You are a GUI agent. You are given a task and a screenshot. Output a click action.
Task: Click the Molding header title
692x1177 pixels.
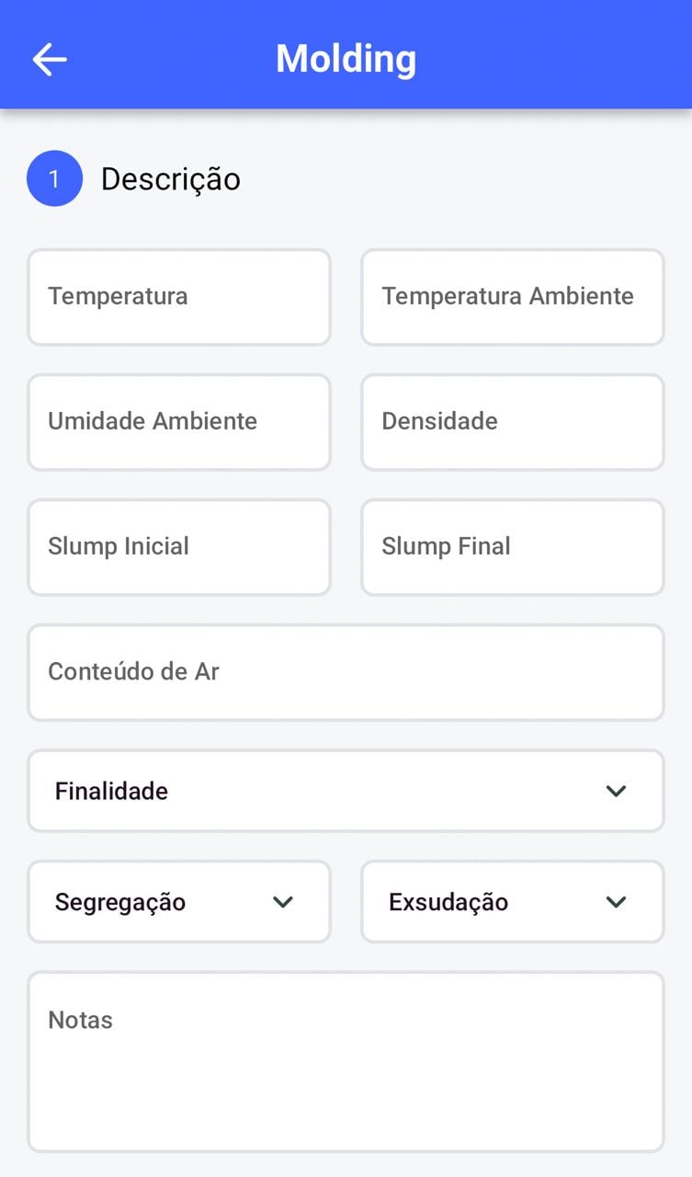pos(346,59)
